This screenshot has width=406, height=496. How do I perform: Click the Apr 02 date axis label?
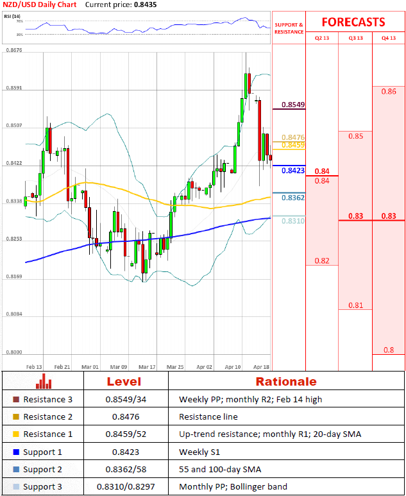(204, 367)
